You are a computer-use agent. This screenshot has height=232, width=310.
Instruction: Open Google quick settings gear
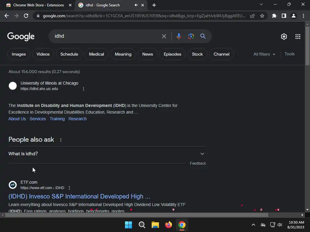[284, 37]
